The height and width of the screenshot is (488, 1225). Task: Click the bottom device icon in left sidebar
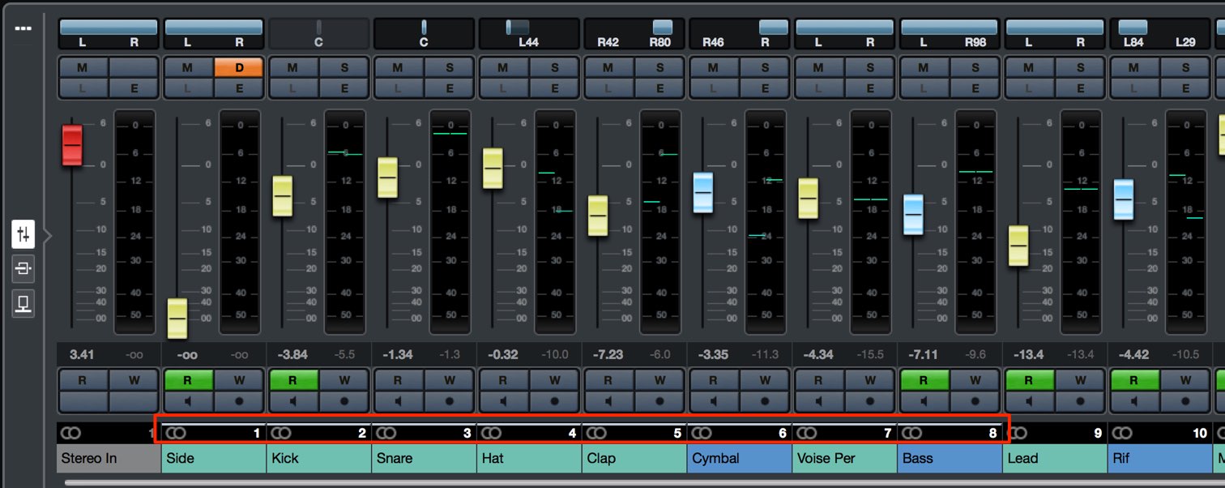[x=23, y=304]
